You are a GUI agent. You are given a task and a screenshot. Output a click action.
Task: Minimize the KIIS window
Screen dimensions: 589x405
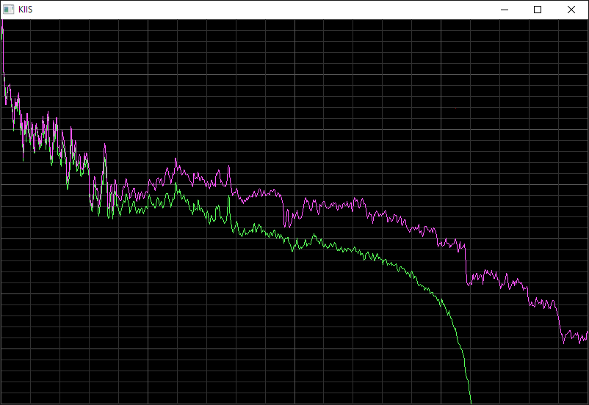pyautogui.click(x=505, y=10)
